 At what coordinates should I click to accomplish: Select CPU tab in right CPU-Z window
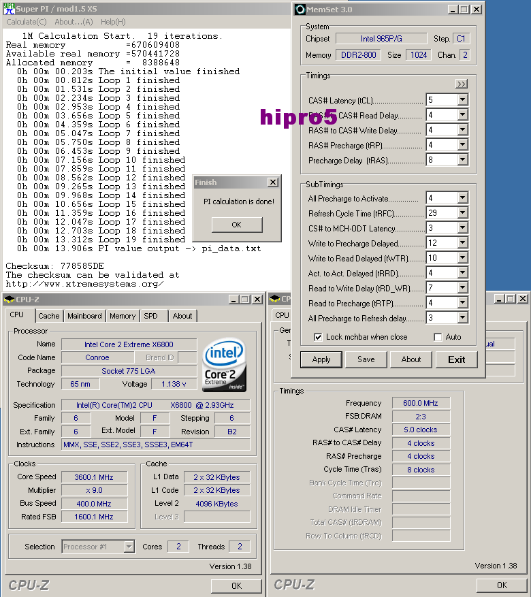point(282,315)
